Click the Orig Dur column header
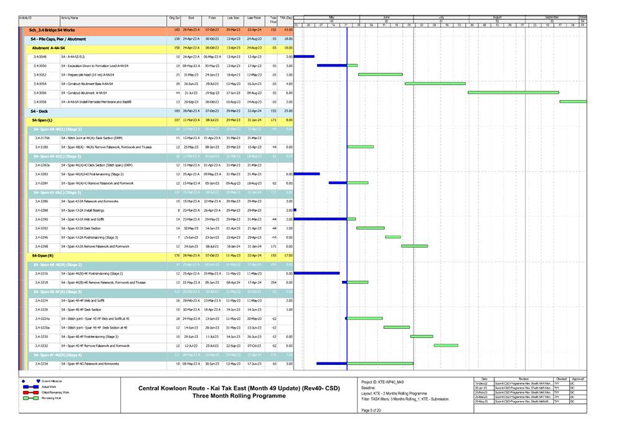622x440 pixels. (x=174, y=19)
